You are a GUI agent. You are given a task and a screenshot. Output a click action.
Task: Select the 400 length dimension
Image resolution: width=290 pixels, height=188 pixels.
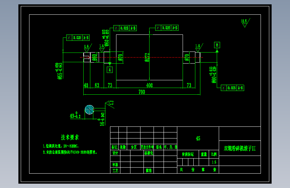click(150, 85)
